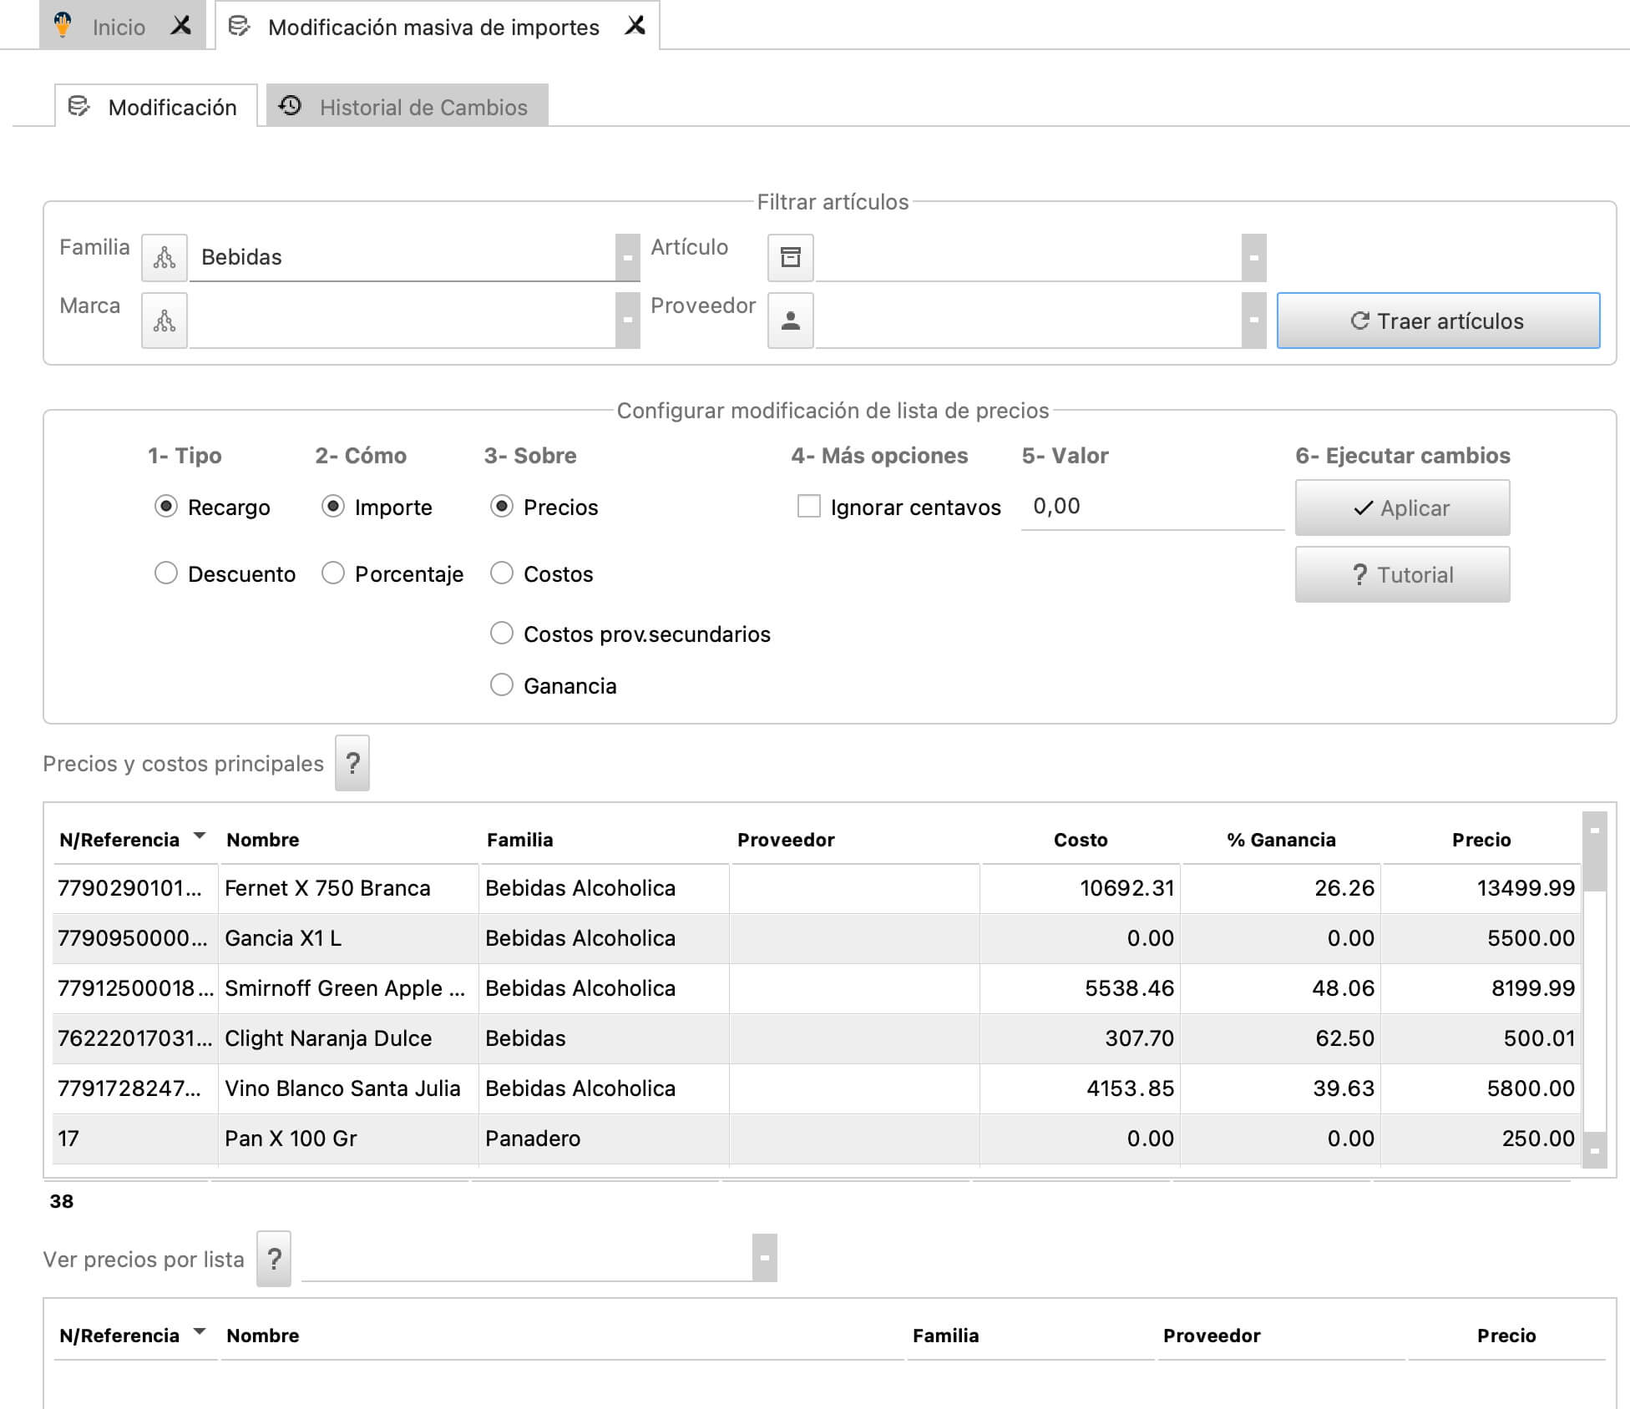
Task: Select the Costos radio option
Action: [x=502, y=573]
